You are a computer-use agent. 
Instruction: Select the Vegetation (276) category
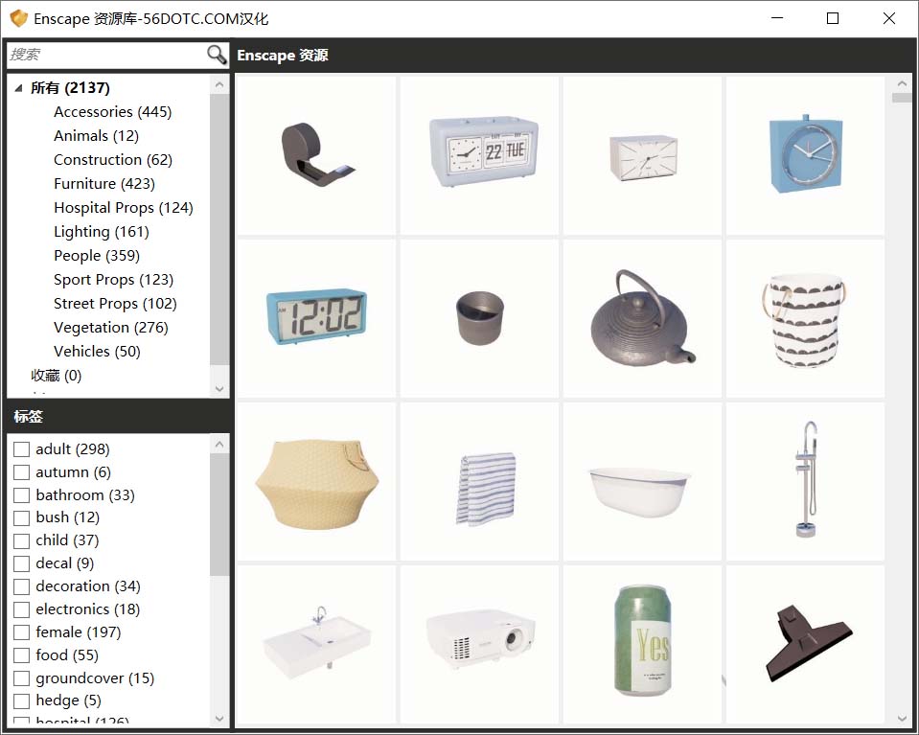[110, 328]
